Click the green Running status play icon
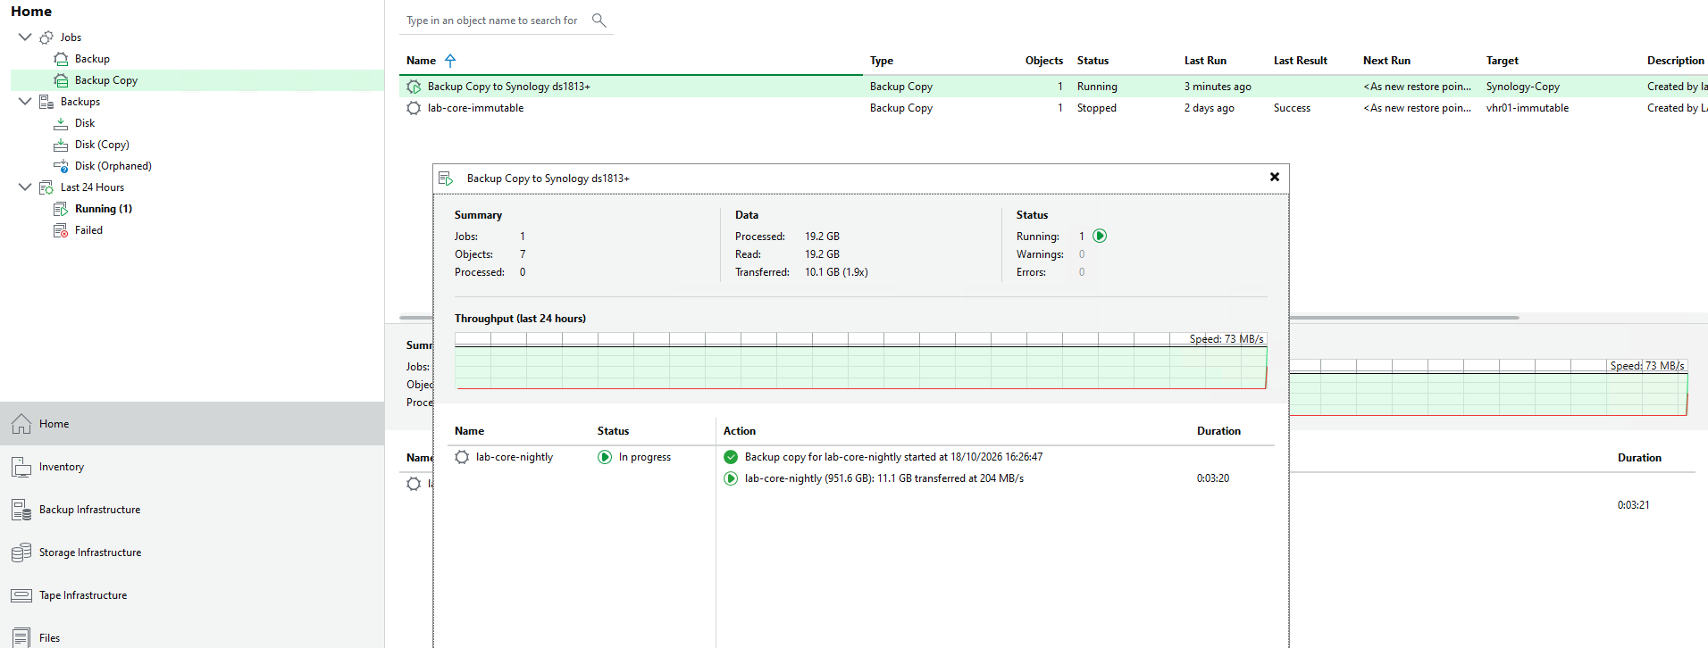The image size is (1708, 648). pyautogui.click(x=1100, y=237)
